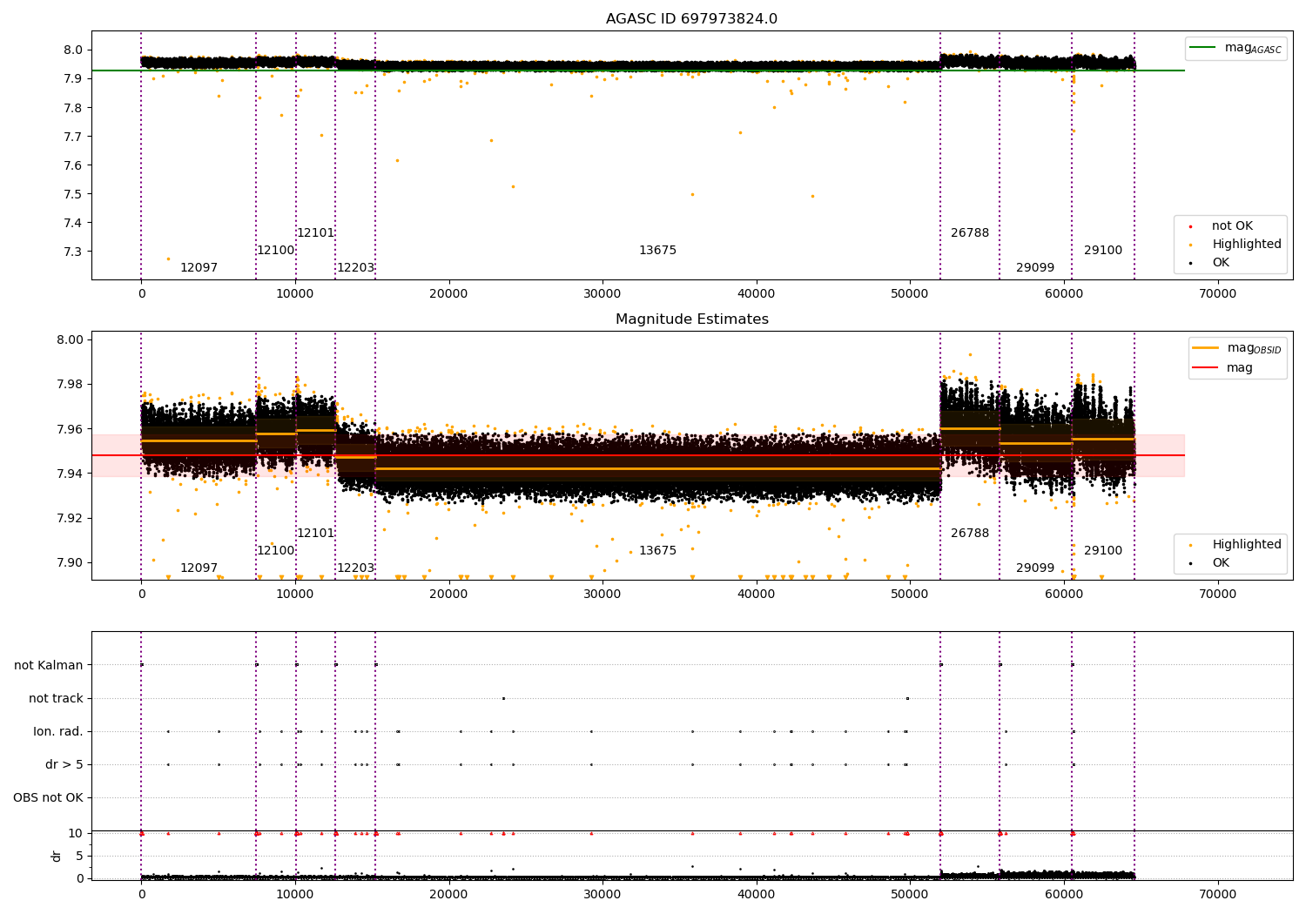Select the mag AGASC legend entry with green line
The image size is (1306, 914).
pos(1236,48)
